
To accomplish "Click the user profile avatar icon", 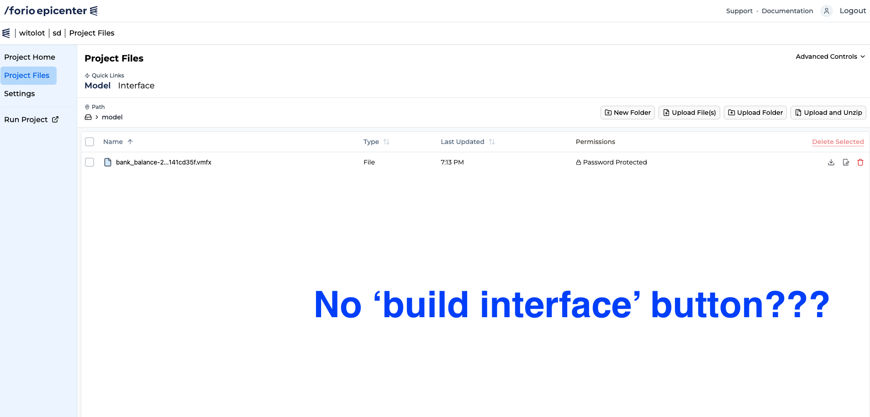I will [x=827, y=11].
